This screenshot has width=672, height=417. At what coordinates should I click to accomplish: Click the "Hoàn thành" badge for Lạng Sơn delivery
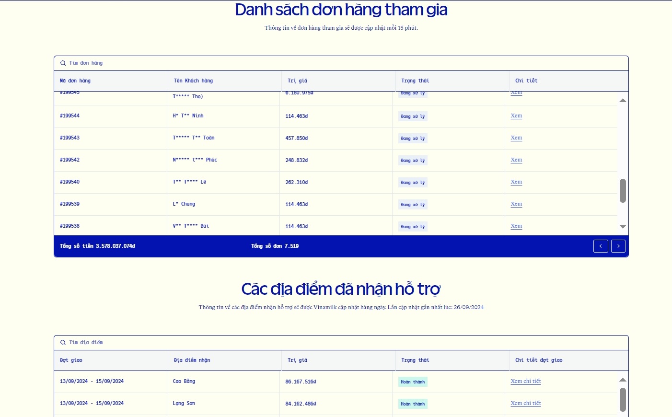point(412,404)
